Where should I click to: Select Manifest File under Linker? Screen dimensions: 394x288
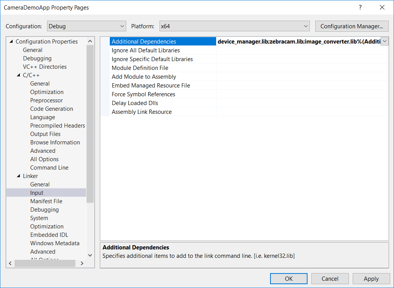pyautogui.click(x=46, y=201)
